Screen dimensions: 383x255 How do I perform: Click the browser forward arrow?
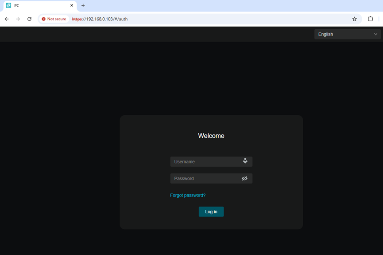(18, 19)
